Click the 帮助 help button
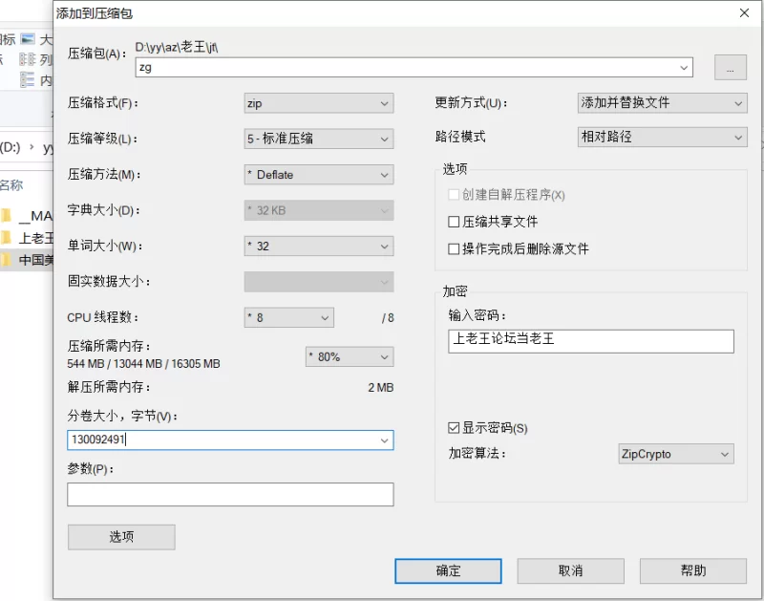 tap(693, 570)
